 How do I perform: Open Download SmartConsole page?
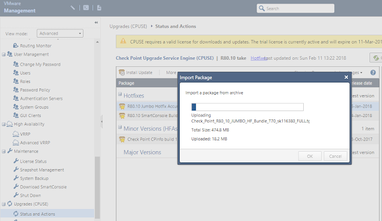coord(43,186)
